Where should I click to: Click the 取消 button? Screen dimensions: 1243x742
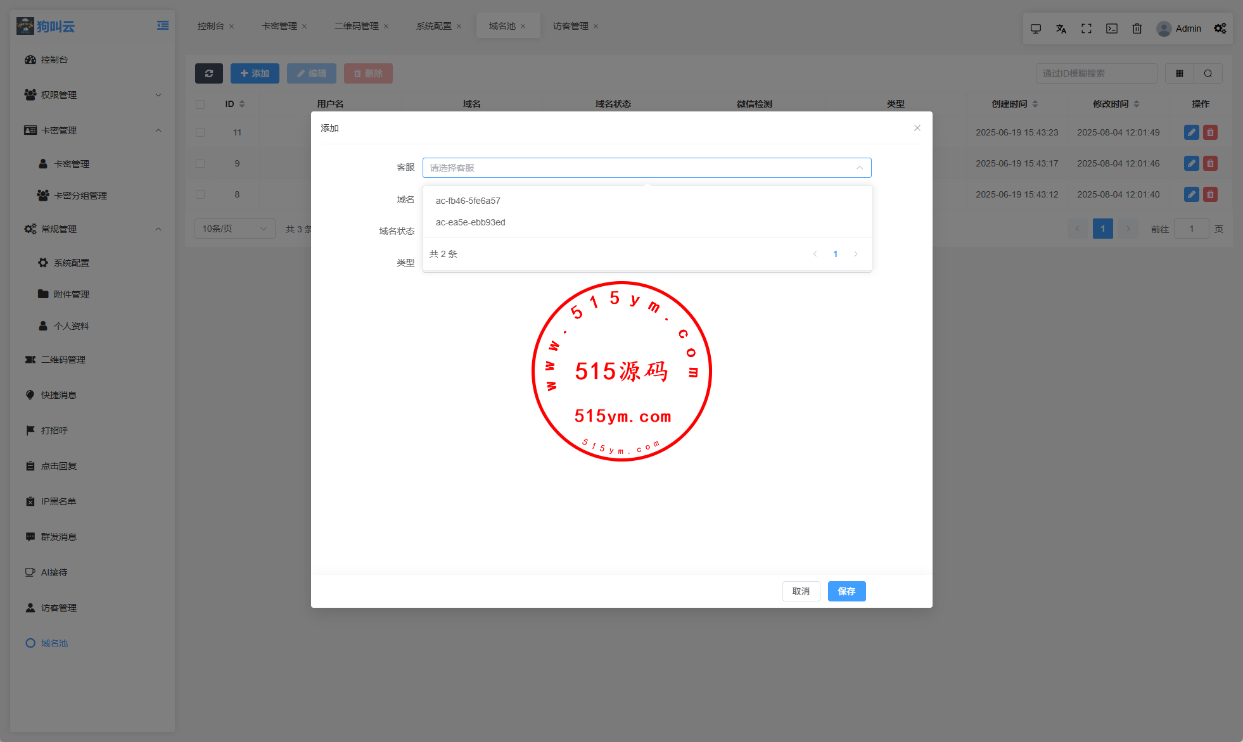tap(801, 591)
